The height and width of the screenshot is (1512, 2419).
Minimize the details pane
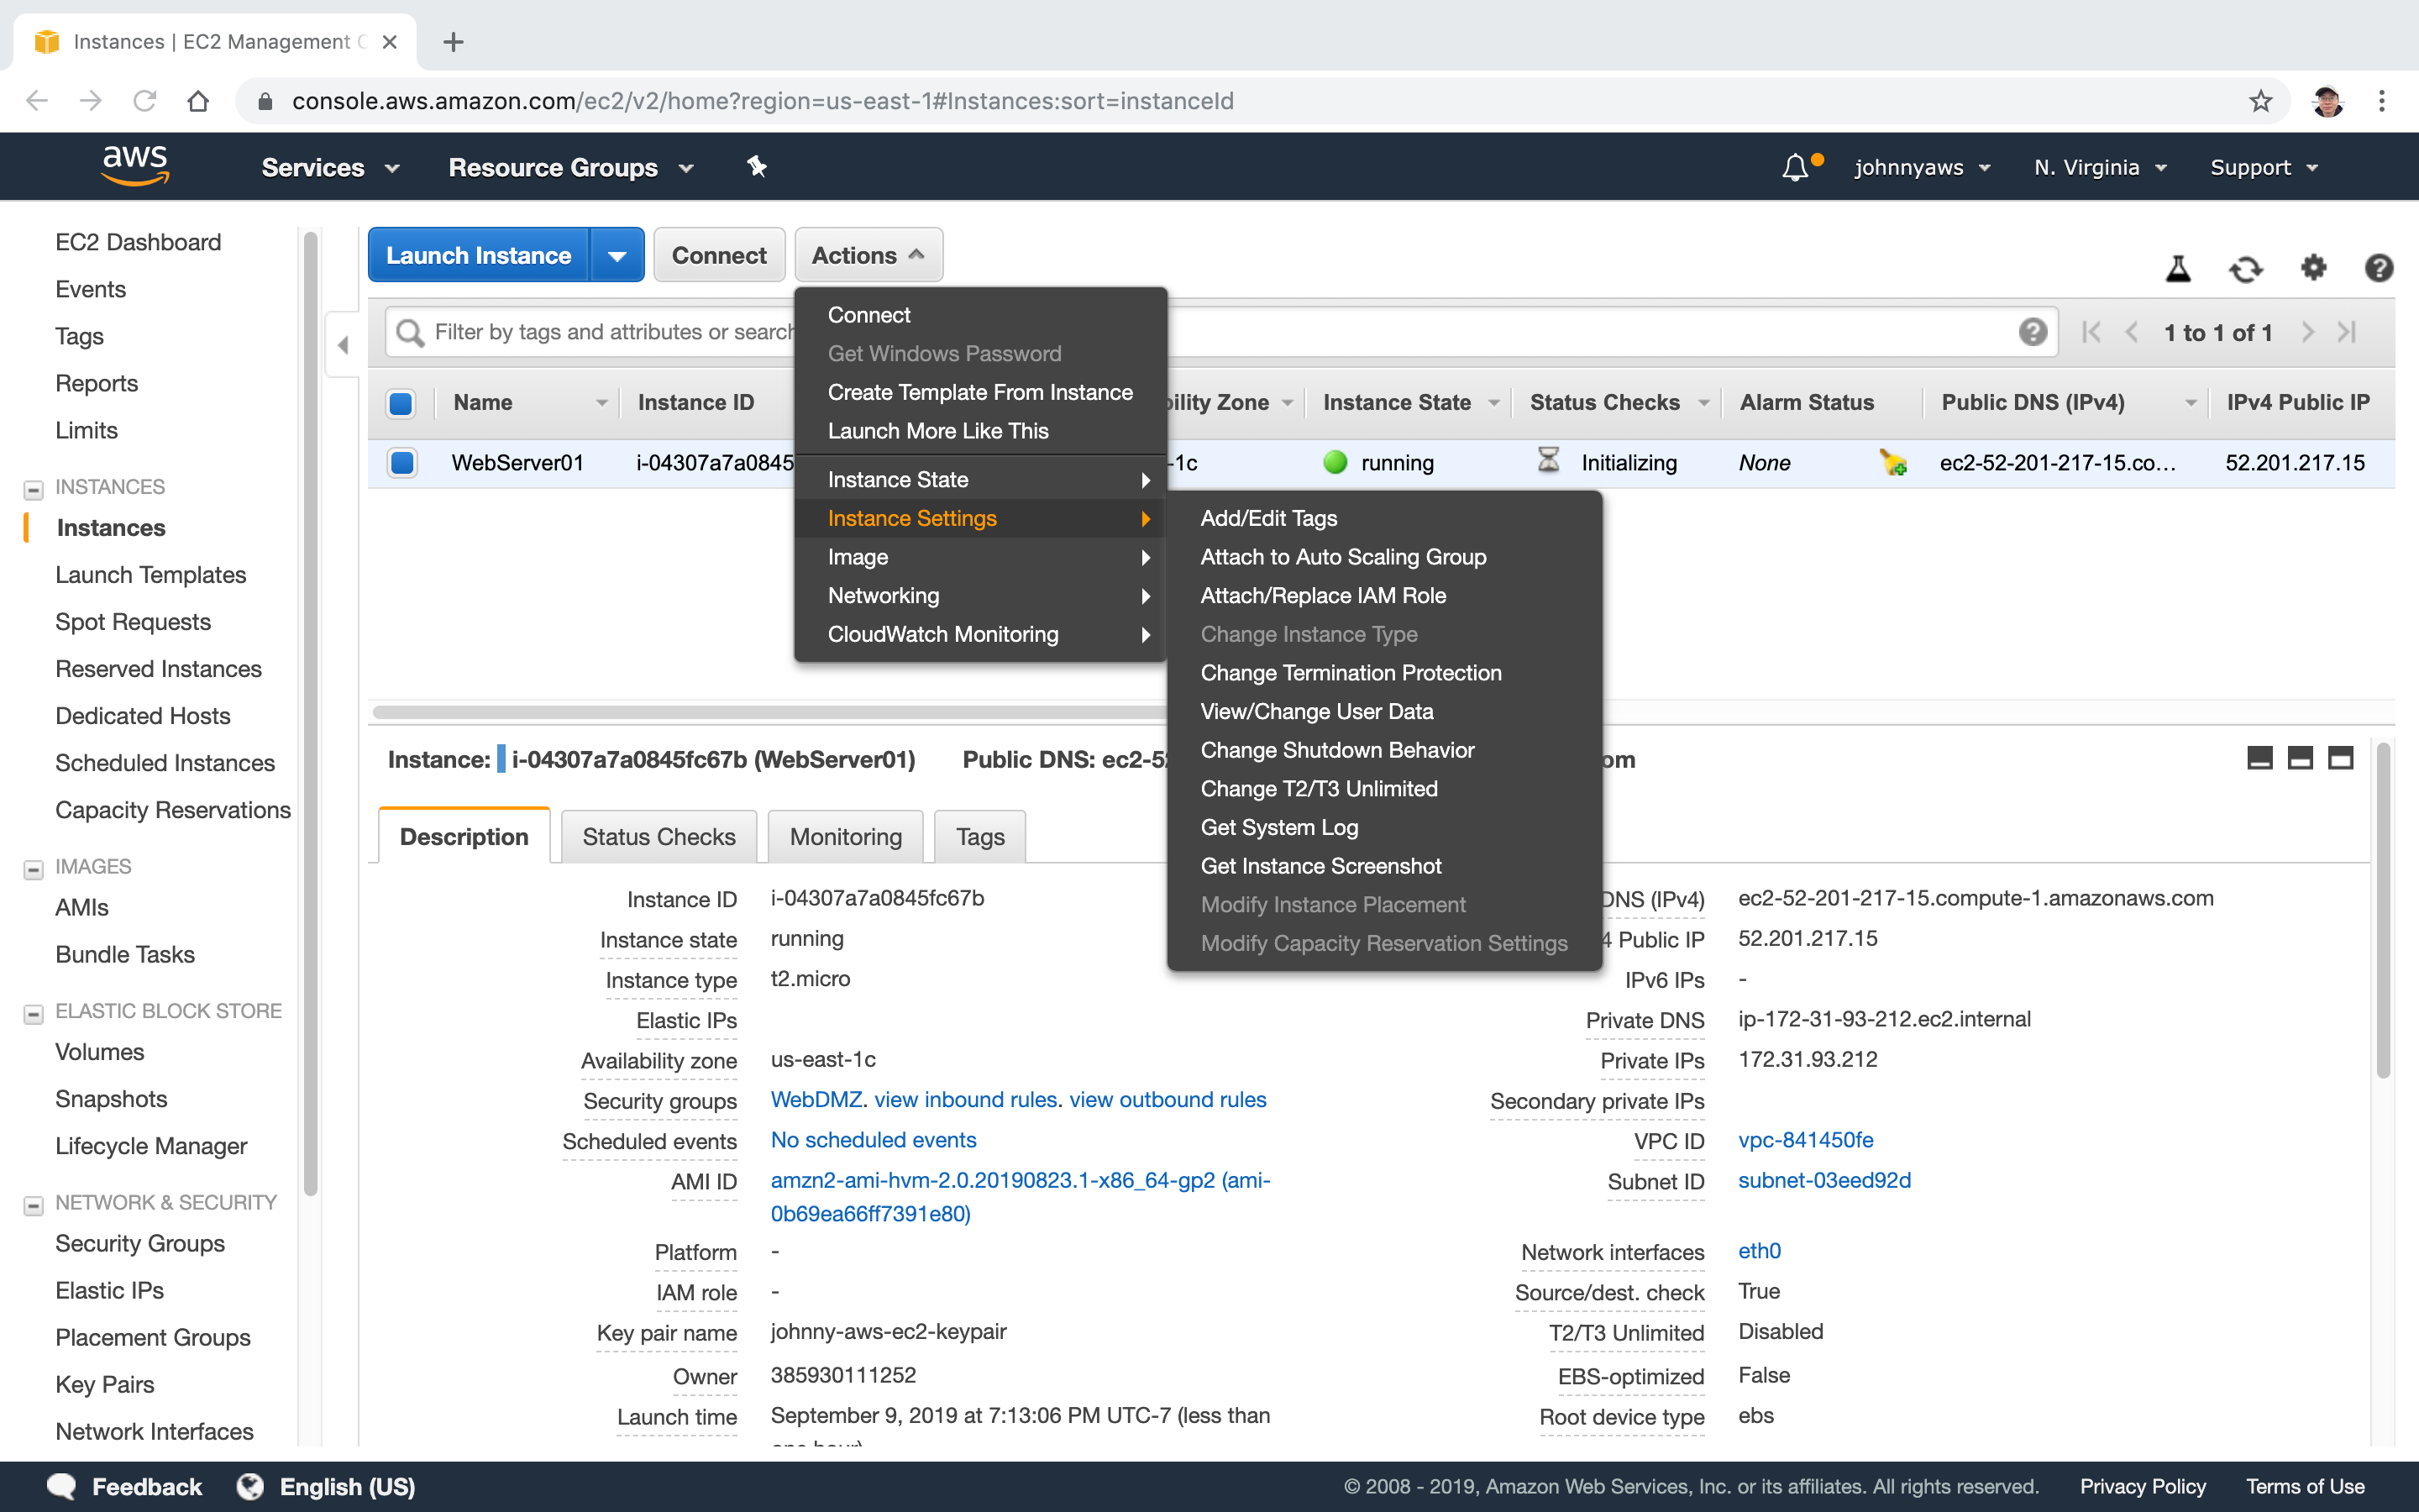(x=2259, y=758)
